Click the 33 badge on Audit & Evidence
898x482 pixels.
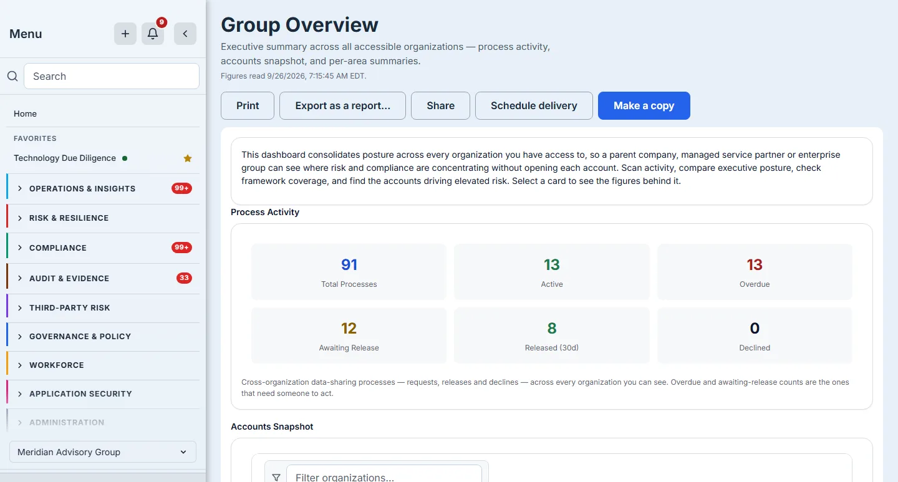coord(184,278)
